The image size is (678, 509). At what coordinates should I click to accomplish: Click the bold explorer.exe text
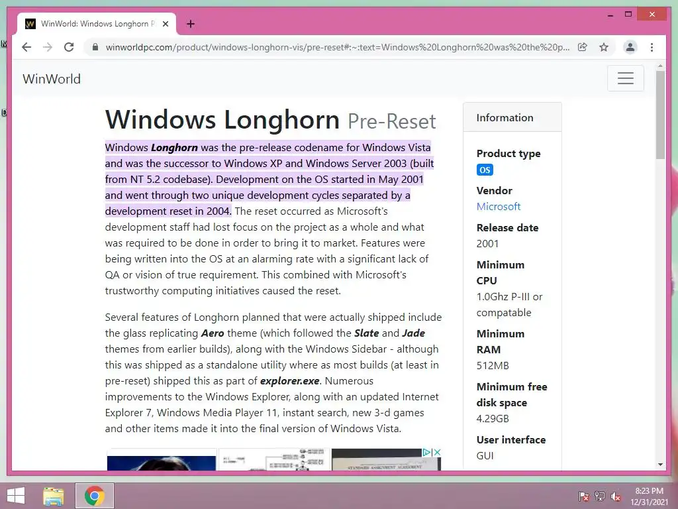(289, 381)
